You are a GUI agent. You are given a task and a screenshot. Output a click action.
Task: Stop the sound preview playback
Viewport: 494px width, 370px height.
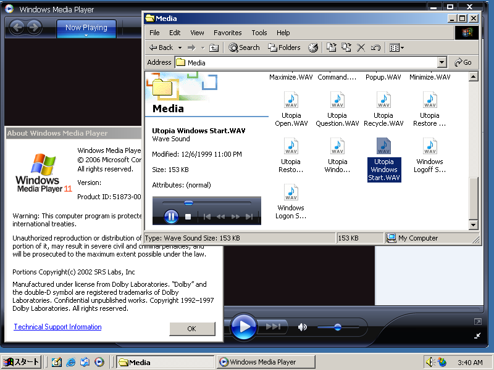pyautogui.click(x=188, y=217)
